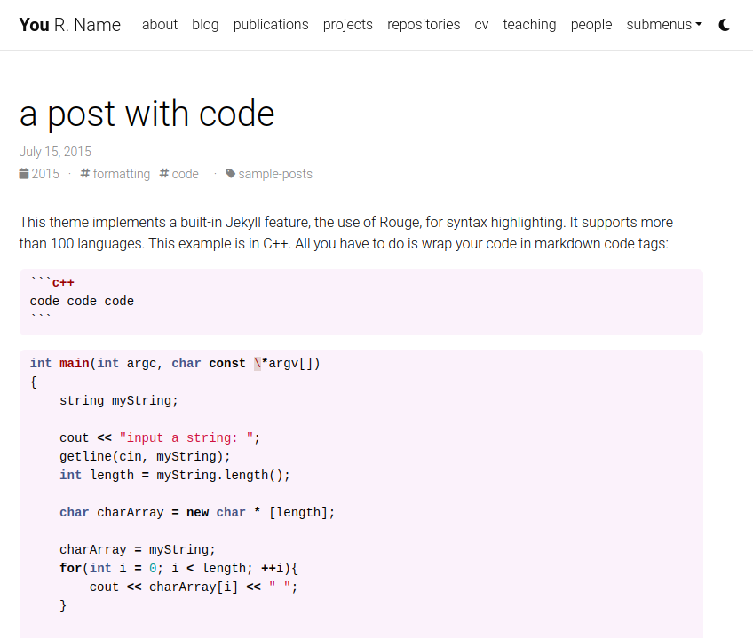Screen dimensions: 753x638
Task: Expand the submenus dropdown
Action: [663, 25]
